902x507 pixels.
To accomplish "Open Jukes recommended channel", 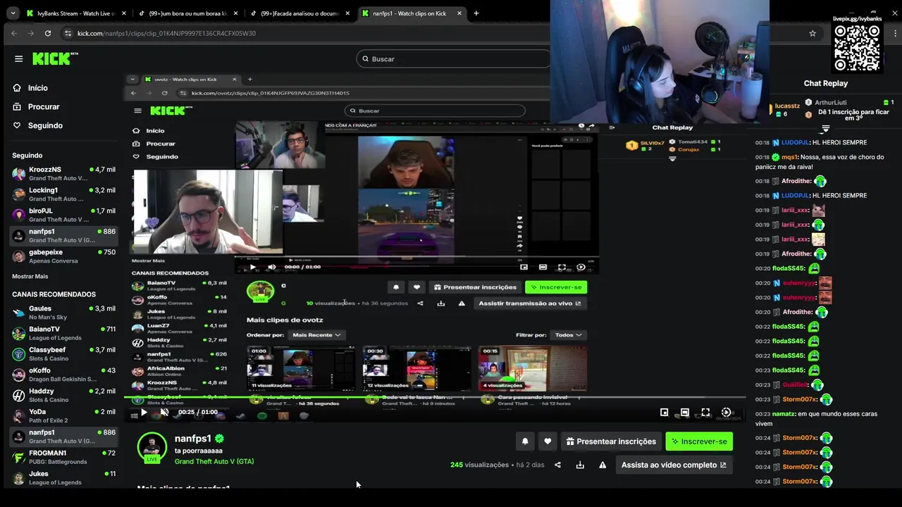I will (x=63, y=477).
